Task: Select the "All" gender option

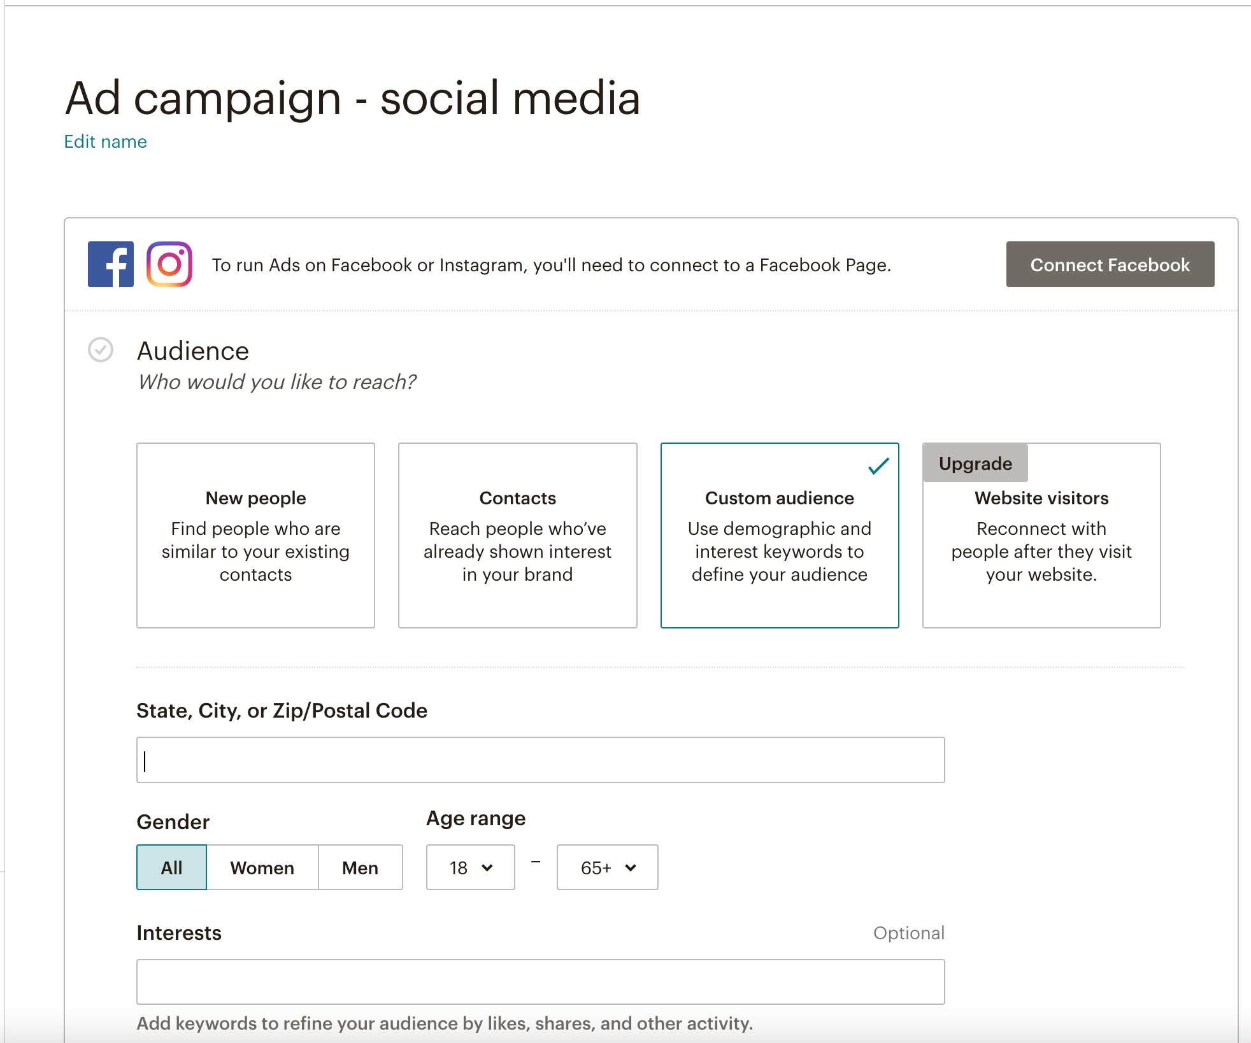Action: pos(171,867)
